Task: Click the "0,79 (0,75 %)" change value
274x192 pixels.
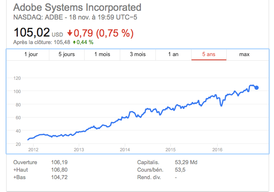Action: click(104, 33)
